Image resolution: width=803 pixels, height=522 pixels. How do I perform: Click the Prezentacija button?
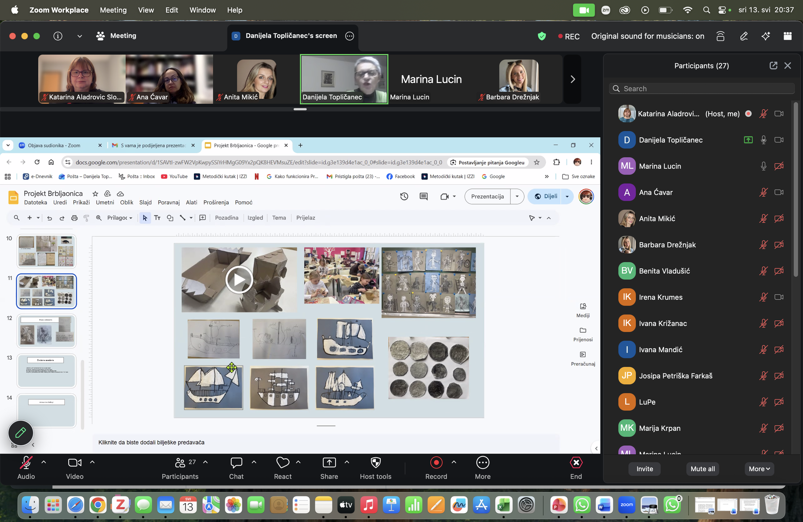pos(488,196)
